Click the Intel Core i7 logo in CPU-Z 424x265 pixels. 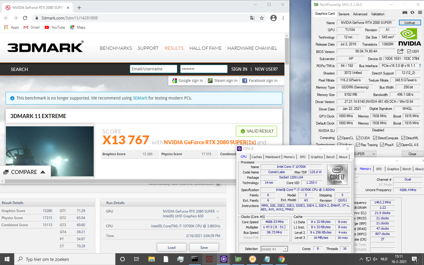pos(337,174)
